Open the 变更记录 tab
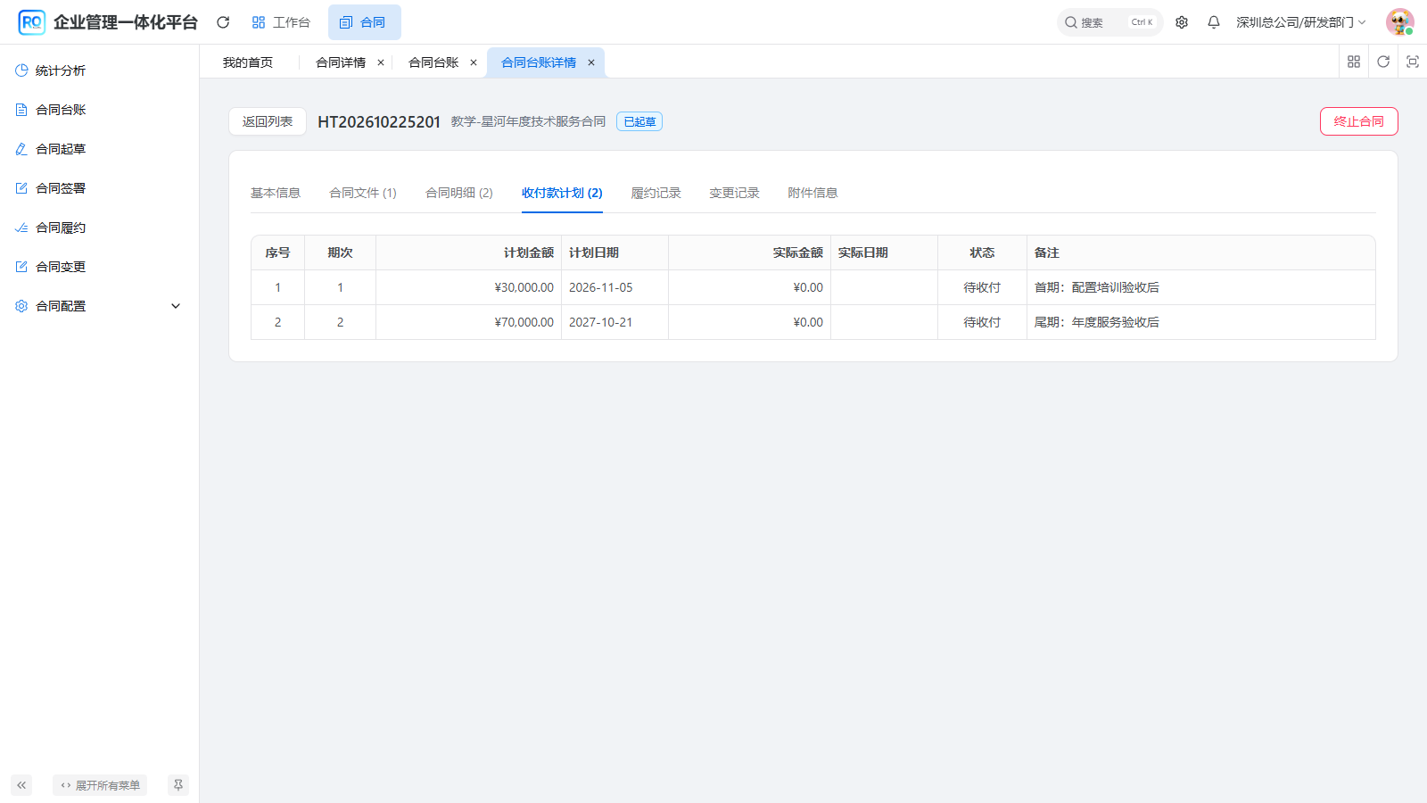 click(734, 193)
